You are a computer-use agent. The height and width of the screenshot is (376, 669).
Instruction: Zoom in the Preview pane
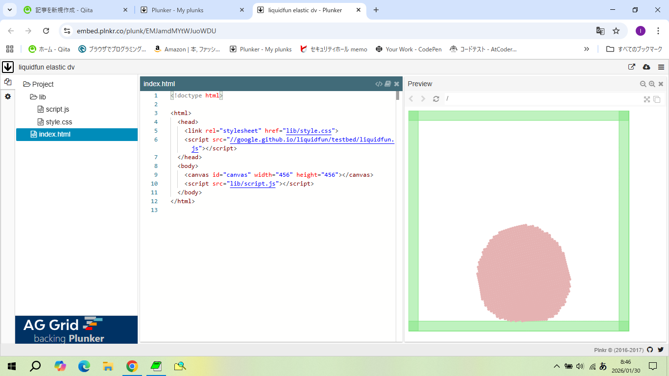(x=652, y=84)
